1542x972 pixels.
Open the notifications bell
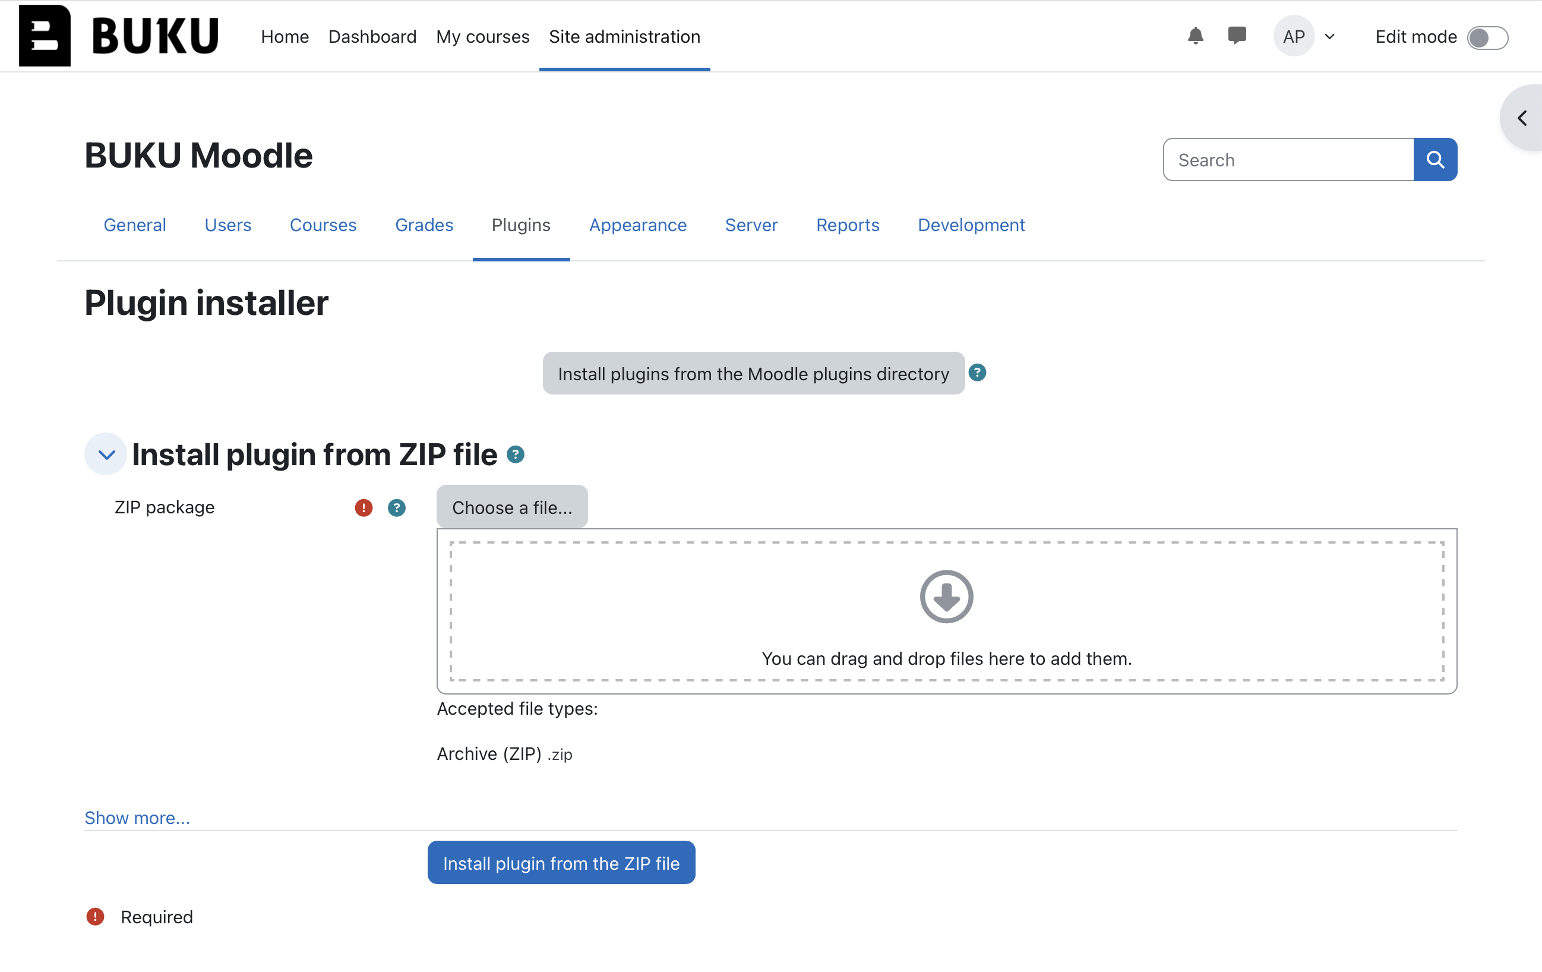(1195, 36)
